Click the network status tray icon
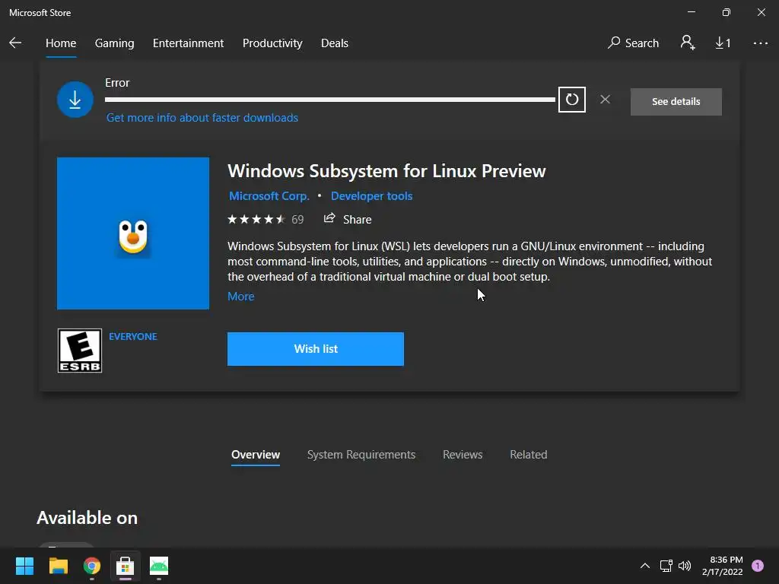The image size is (779, 584). pyautogui.click(x=666, y=566)
